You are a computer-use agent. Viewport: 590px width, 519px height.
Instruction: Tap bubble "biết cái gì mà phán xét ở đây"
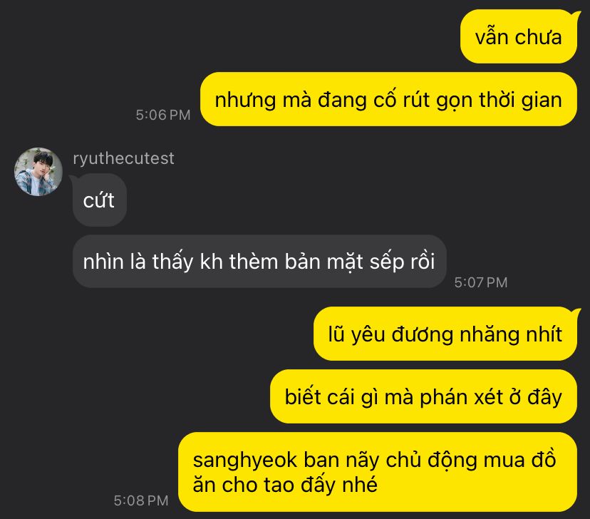point(423,396)
